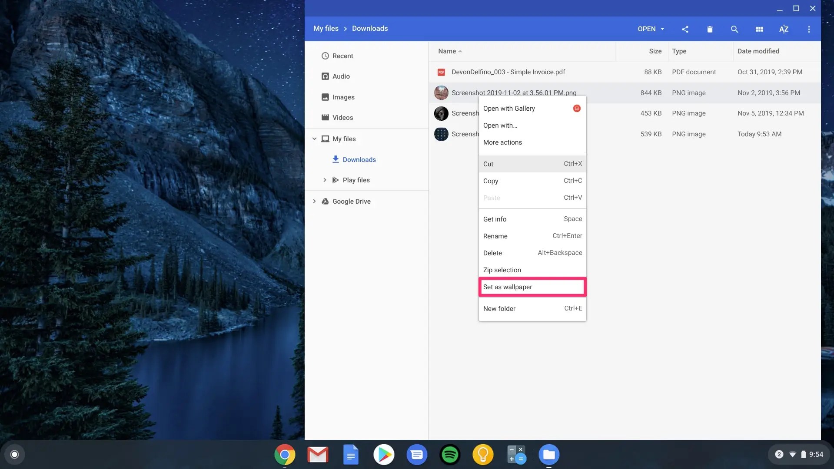
Task: Click thumbnail of the 453 KB screenshot
Action: click(441, 113)
